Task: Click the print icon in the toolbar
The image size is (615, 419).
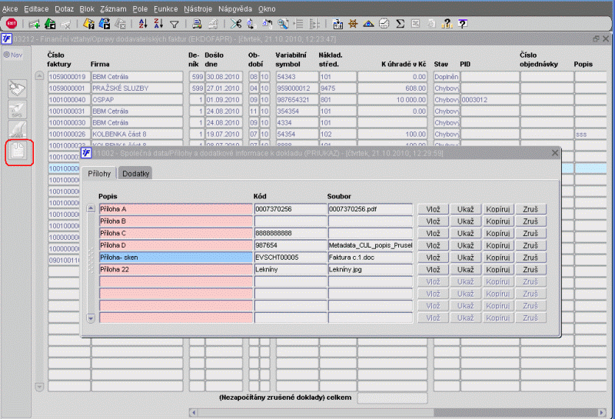Action: (198, 25)
